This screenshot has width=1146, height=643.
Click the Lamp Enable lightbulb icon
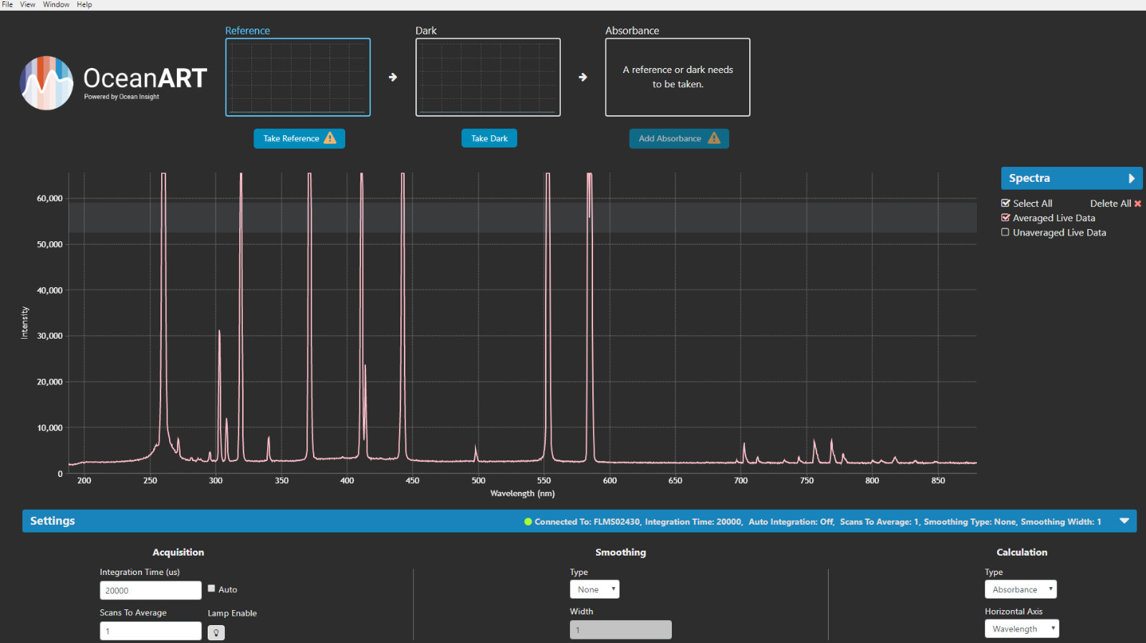click(x=216, y=632)
